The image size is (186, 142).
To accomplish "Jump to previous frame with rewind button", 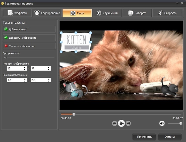I will pyautogui.click(x=115, y=123).
